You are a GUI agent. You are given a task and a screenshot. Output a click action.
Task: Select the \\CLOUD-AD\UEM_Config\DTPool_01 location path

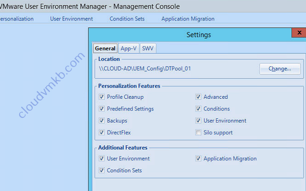pos(145,69)
